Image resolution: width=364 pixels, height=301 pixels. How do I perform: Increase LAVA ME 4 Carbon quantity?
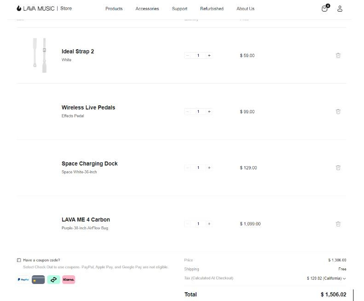tap(209, 224)
